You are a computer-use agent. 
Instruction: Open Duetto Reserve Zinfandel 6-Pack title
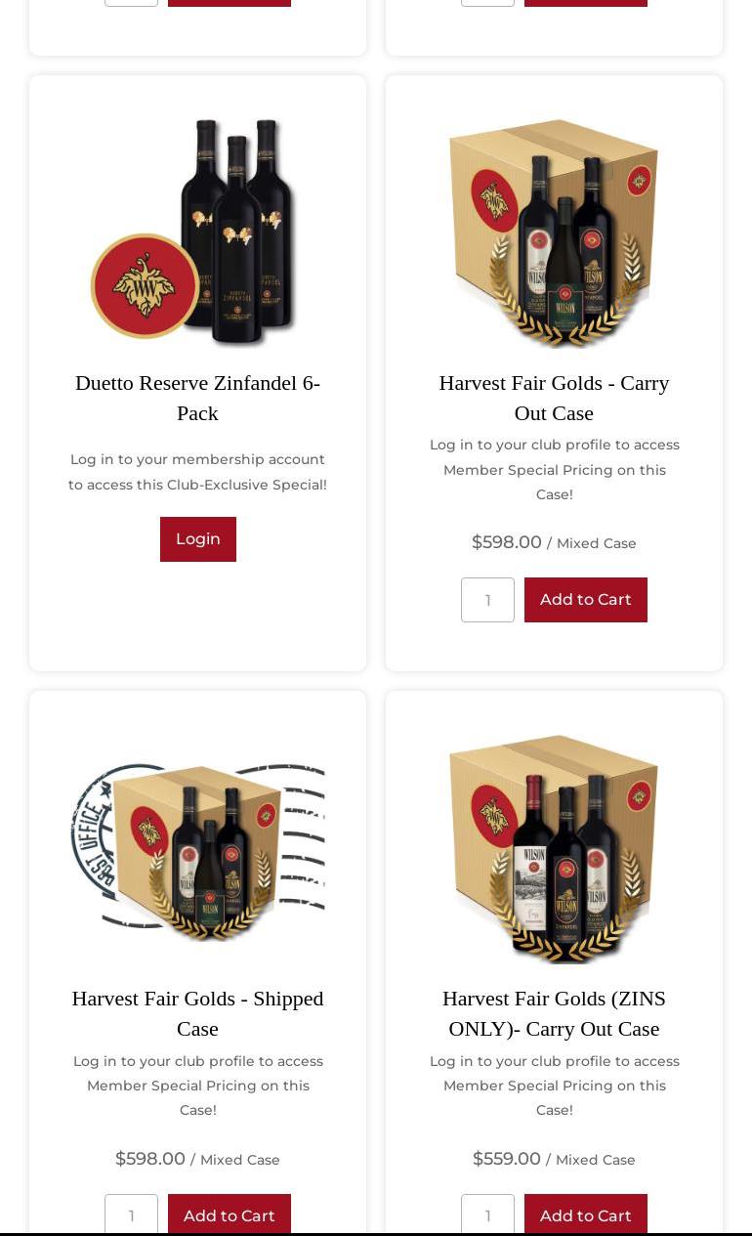click(197, 398)
